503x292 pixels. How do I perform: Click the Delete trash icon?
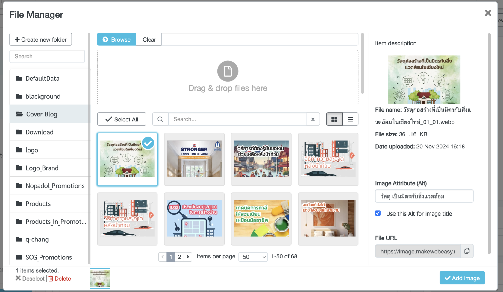tap(51, 279)
